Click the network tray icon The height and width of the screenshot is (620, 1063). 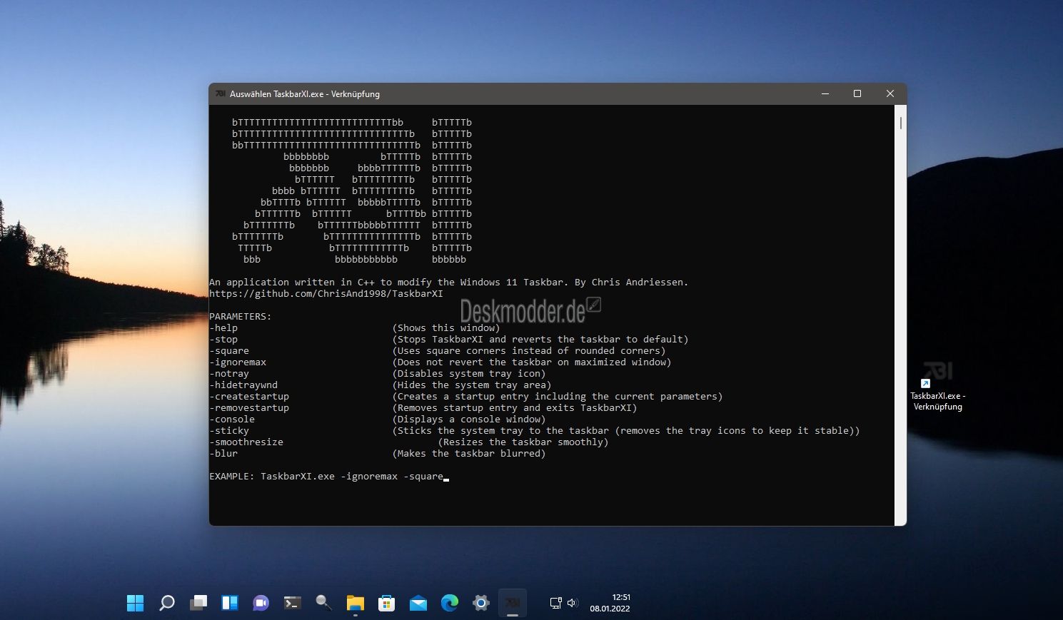(x=556, y=603)
